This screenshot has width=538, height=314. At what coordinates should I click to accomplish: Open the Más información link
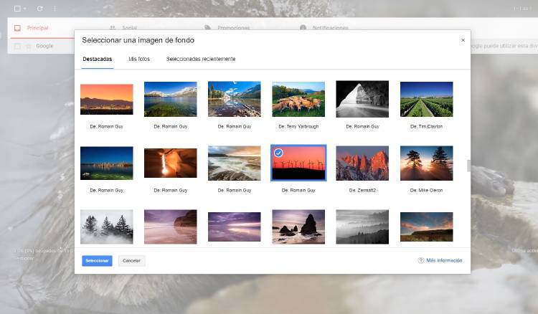point(444,260)
